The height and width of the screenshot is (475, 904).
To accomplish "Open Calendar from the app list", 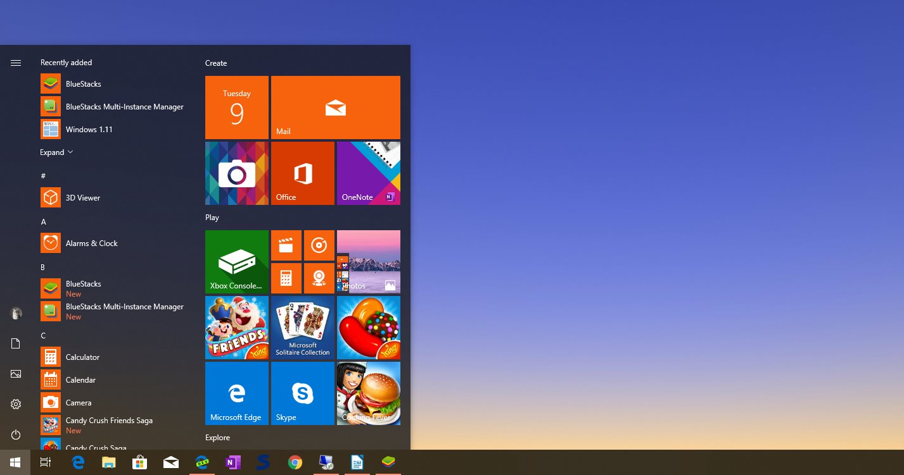I will [115, 379].
